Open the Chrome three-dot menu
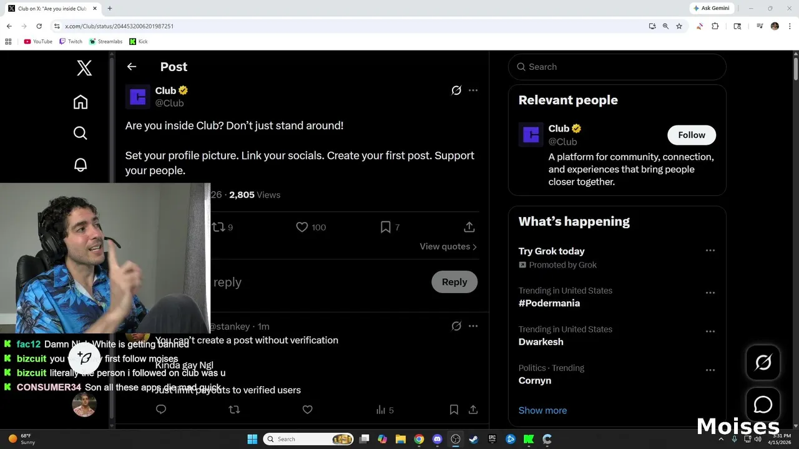The image size is (799, 449). 790,26
